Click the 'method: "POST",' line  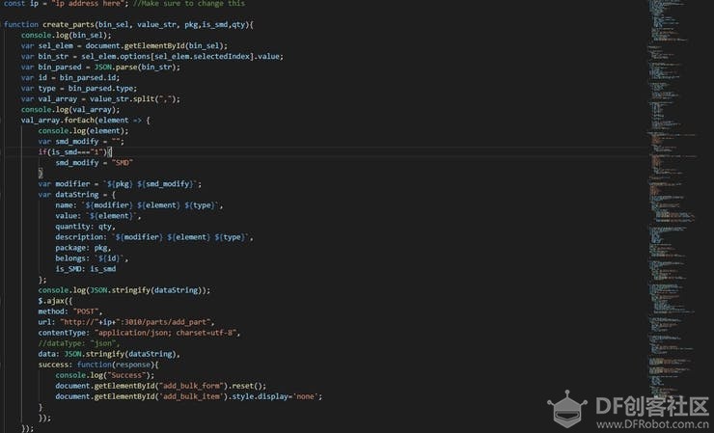coord(70,311)
